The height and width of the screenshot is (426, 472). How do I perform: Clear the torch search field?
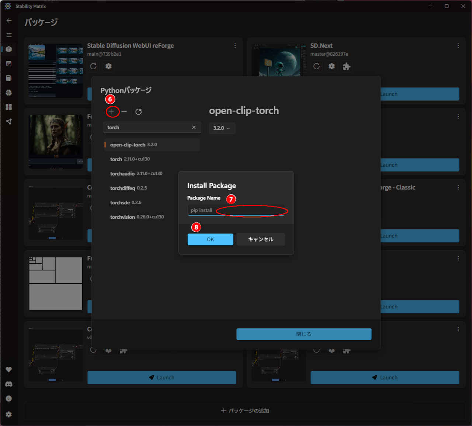point(194,127)
